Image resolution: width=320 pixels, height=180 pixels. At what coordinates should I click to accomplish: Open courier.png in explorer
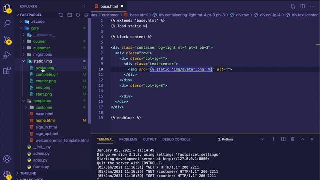[x=45, y=81]
